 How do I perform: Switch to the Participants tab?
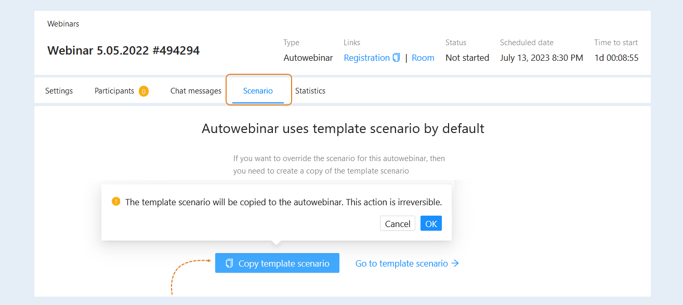(114, 91)
